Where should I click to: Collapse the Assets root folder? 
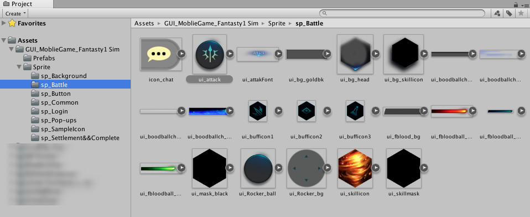tap(4, 40)
